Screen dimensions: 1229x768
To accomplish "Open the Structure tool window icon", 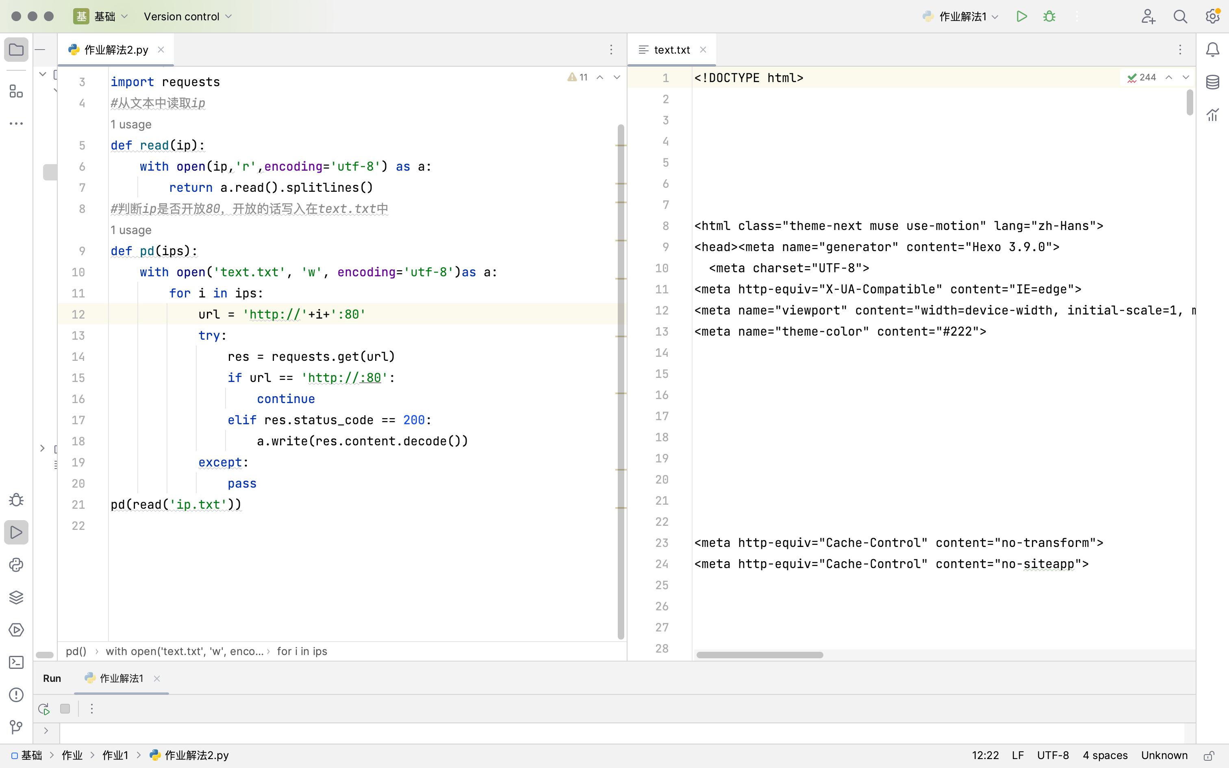I will [x=16, y=91].
